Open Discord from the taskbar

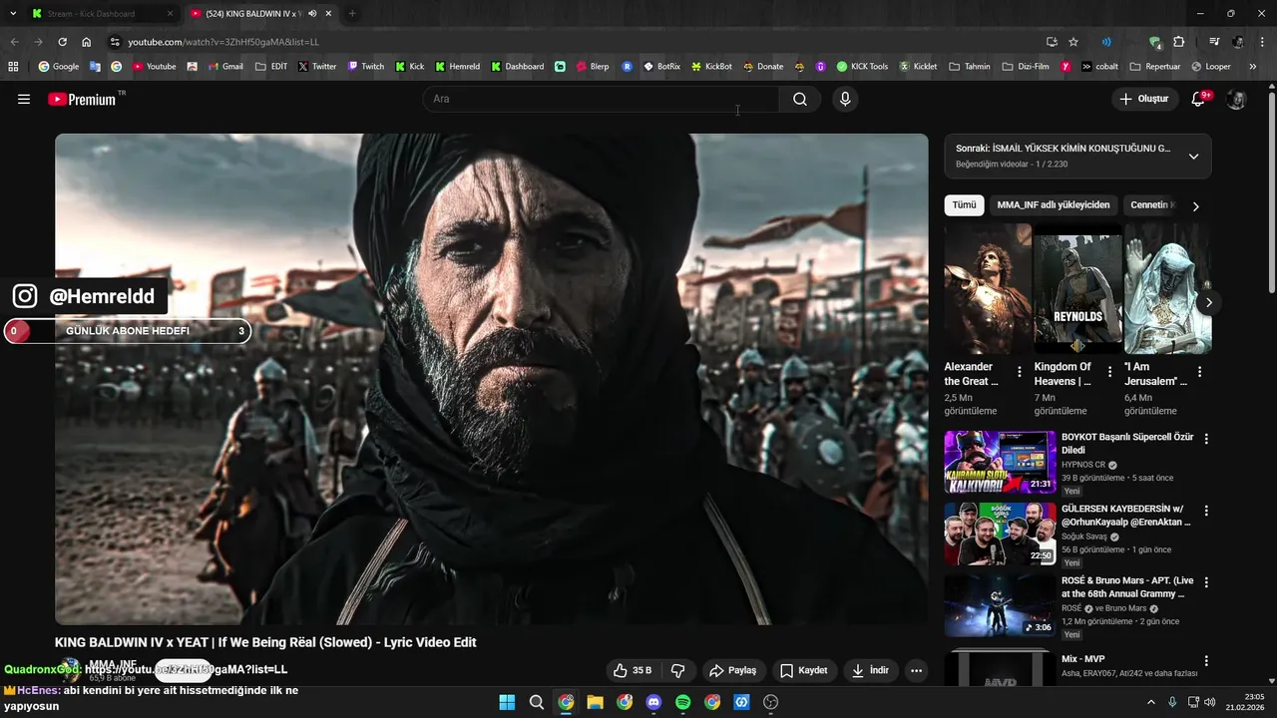[653, 702]
